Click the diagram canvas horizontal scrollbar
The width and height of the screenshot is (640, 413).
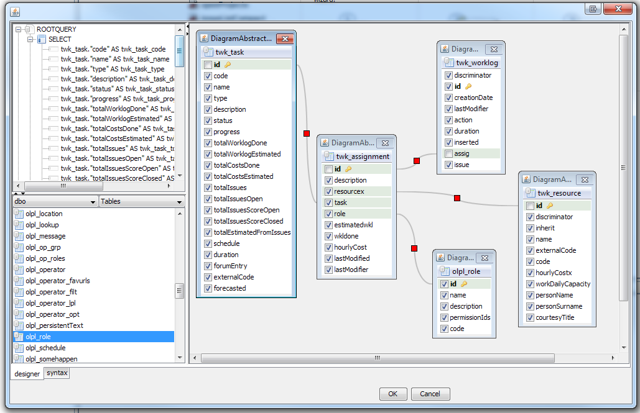click(376, 358)
